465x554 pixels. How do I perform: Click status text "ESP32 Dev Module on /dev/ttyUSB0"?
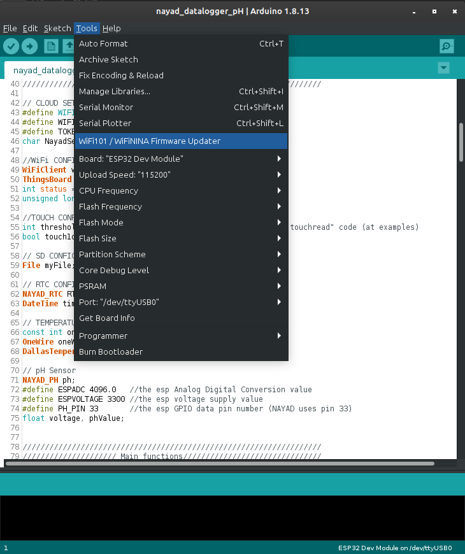[x=395, y=548]
